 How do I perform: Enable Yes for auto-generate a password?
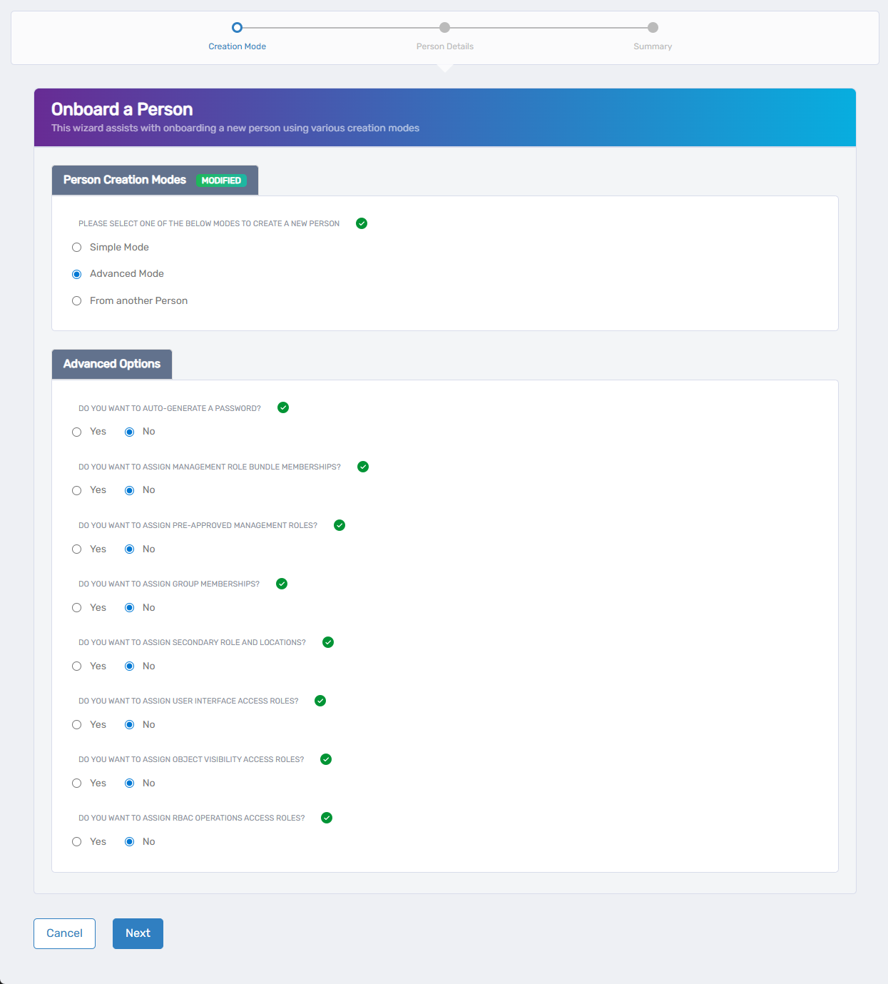tap(76, 432)
